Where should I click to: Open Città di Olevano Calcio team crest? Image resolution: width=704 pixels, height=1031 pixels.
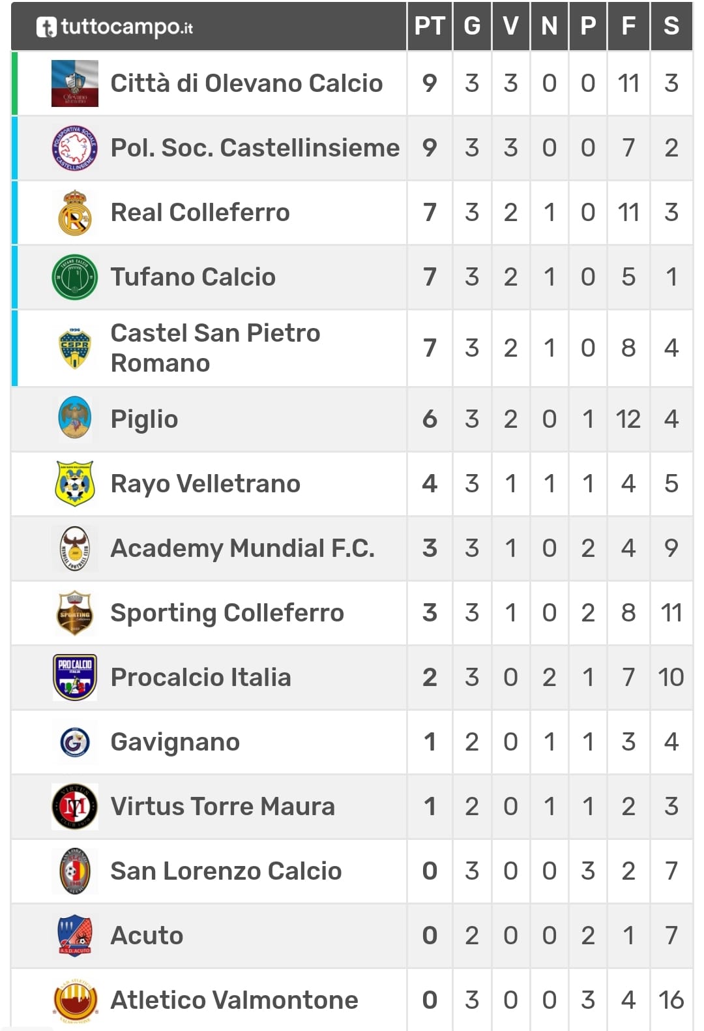click(x=75, y=83)
